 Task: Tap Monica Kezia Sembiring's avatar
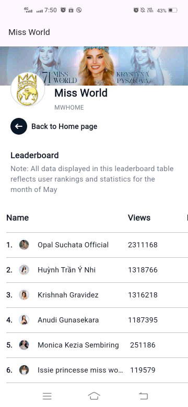(24, 345)
